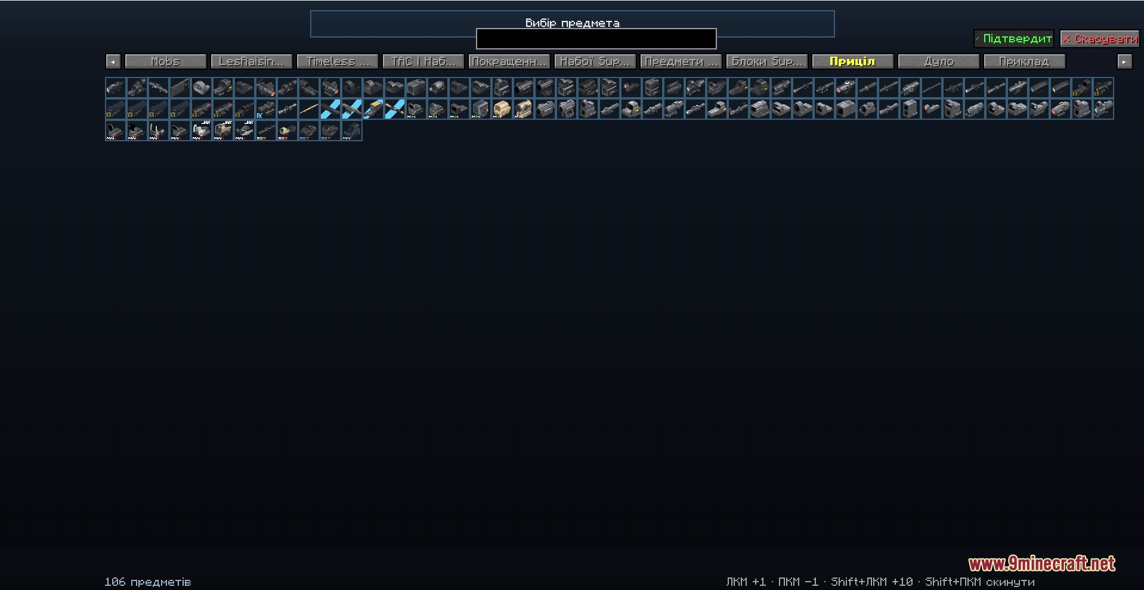Image resolution: width=1144 pixels, height=590 pixels.
Task: Pick the cyan-striped icon with gold box sight
Action: [373, 109]
